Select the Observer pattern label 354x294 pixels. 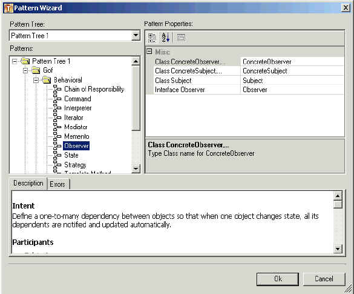[x=76, y=146]
